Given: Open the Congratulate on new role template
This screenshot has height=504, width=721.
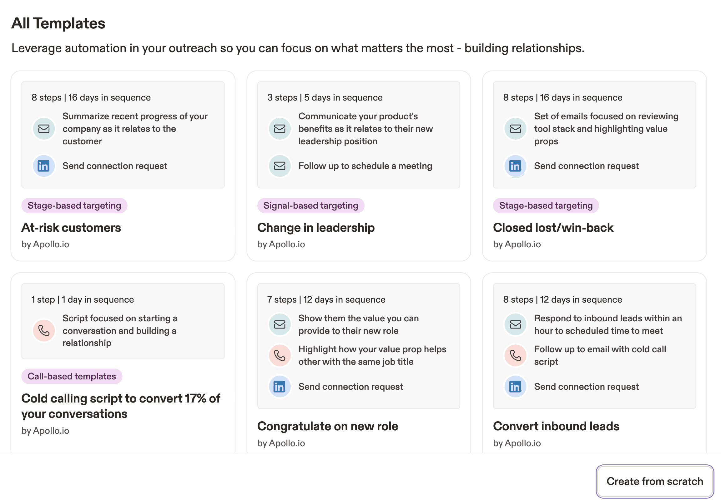Looking at the screenshot, I should point(328,427).
